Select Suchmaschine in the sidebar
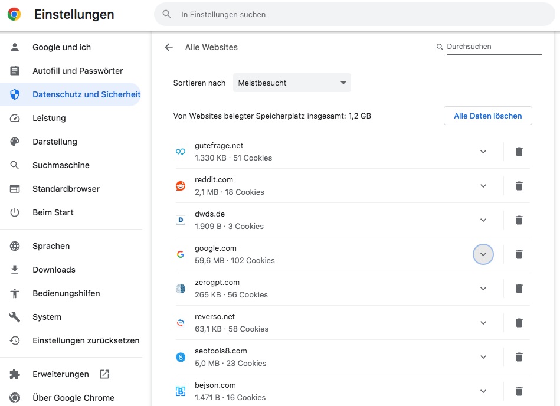The width and height of the screenshot is (560, 406). [x=61, y=165]
